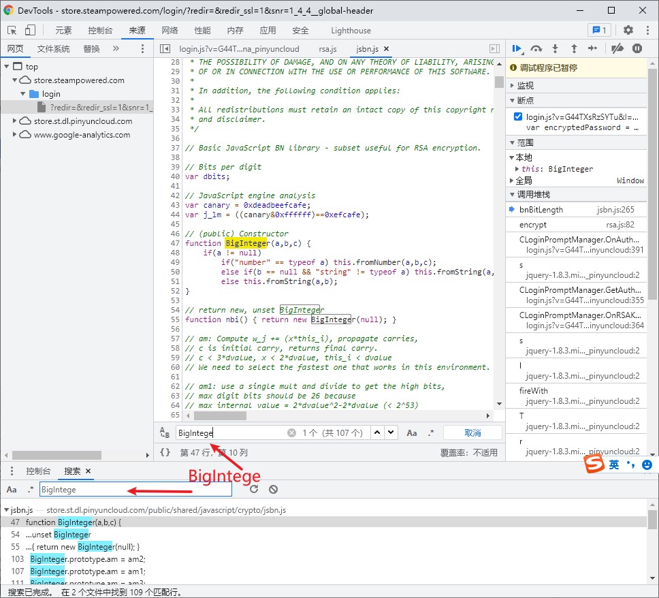Collapse the store.steampowered.com domain
The height and width of the screenshot is (598, 659).
15,80
